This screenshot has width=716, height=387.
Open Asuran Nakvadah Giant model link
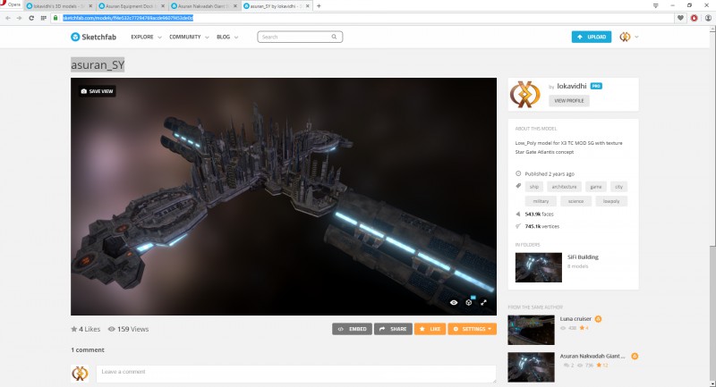click(x=592, y=356)
